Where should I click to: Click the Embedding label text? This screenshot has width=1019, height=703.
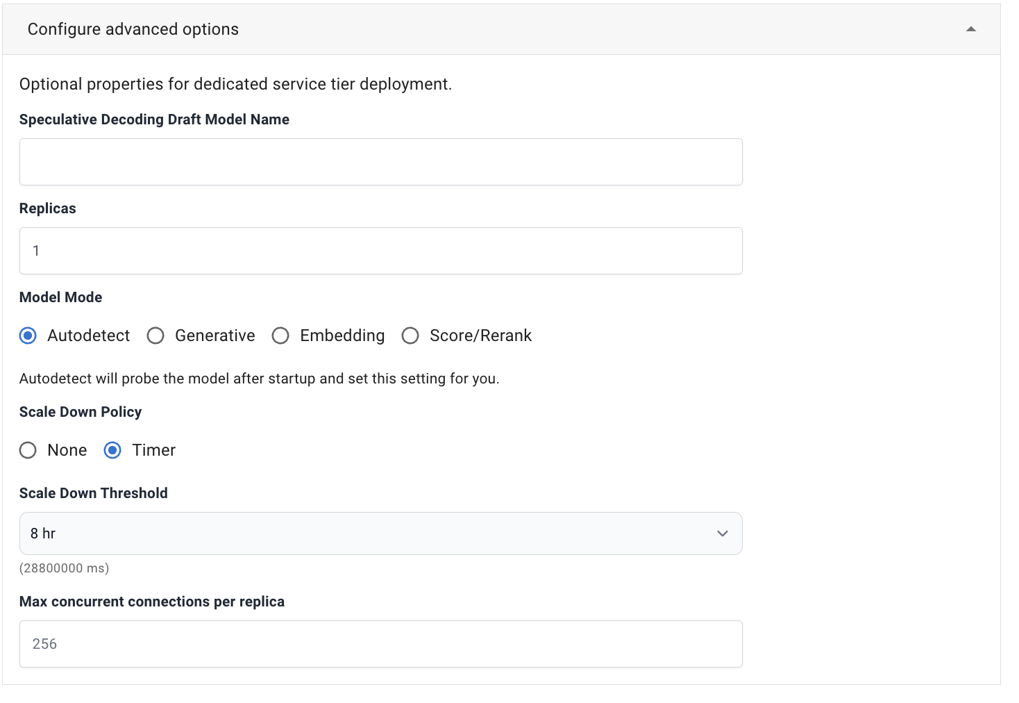[342, 336]
